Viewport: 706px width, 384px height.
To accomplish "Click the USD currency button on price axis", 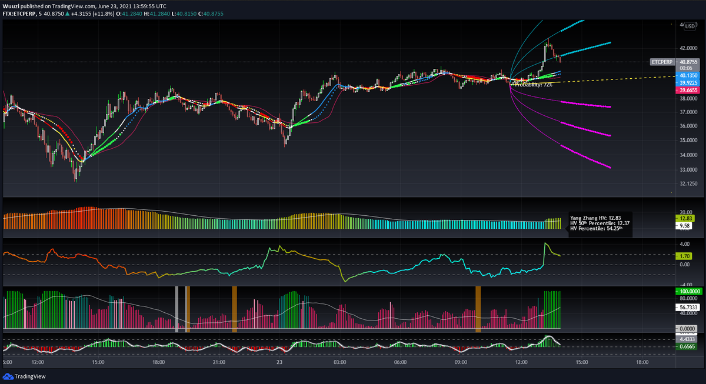I will click(690, 25).
